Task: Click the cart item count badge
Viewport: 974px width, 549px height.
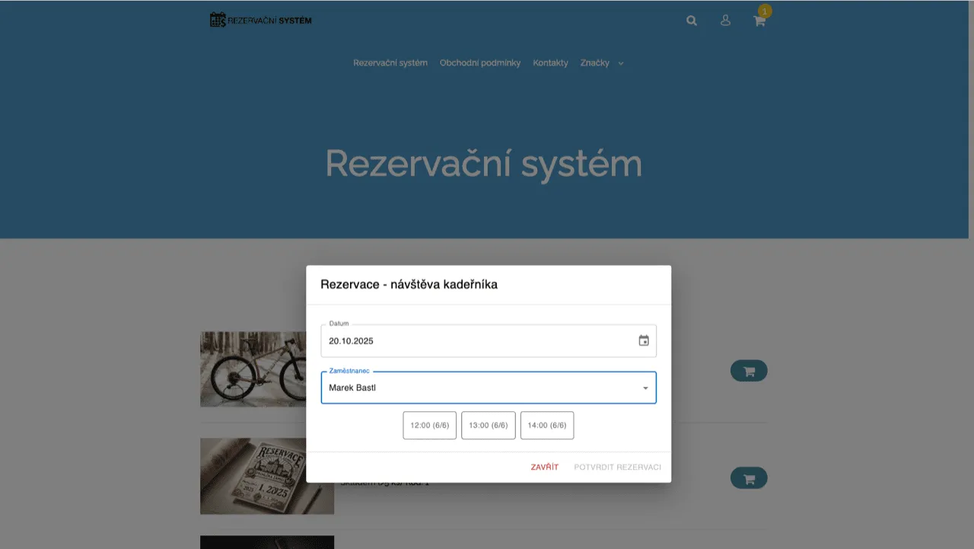Action: tap(764, 11)
